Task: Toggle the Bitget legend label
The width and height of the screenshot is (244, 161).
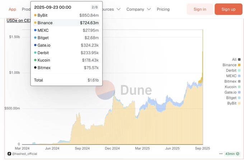Action: [x=231, y=98]
